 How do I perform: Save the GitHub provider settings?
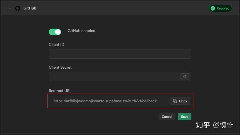pyautogui.click(x=185, y=117)
